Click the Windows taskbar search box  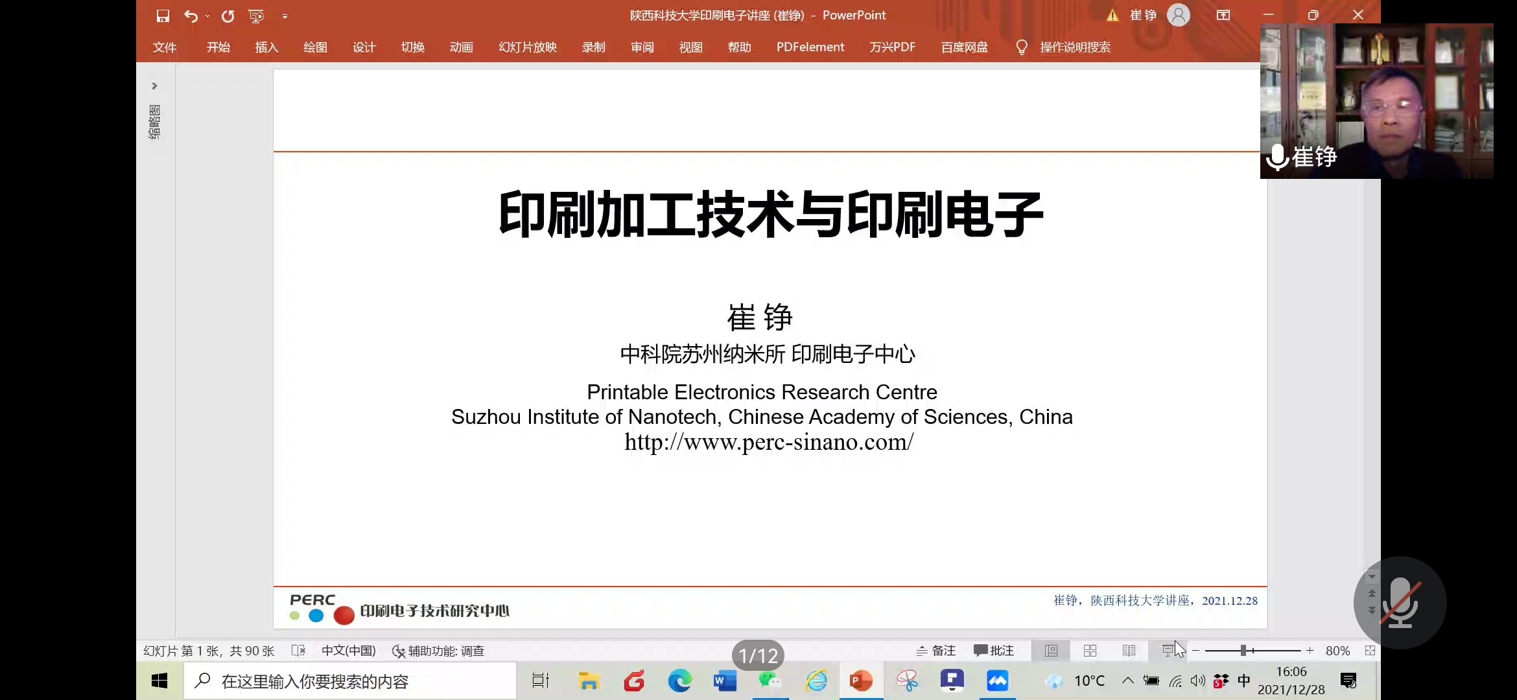[x=350, y=681]
